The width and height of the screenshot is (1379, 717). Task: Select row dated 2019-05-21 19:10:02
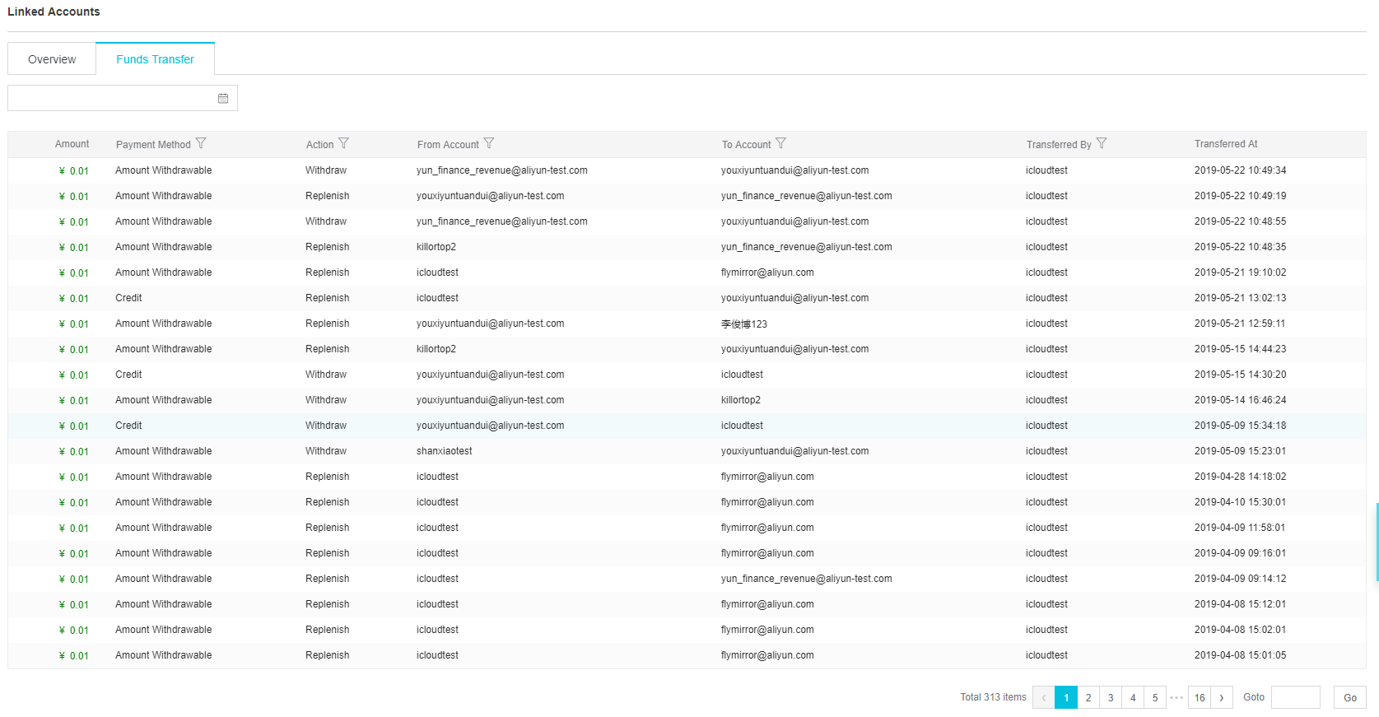coord(687,272)
